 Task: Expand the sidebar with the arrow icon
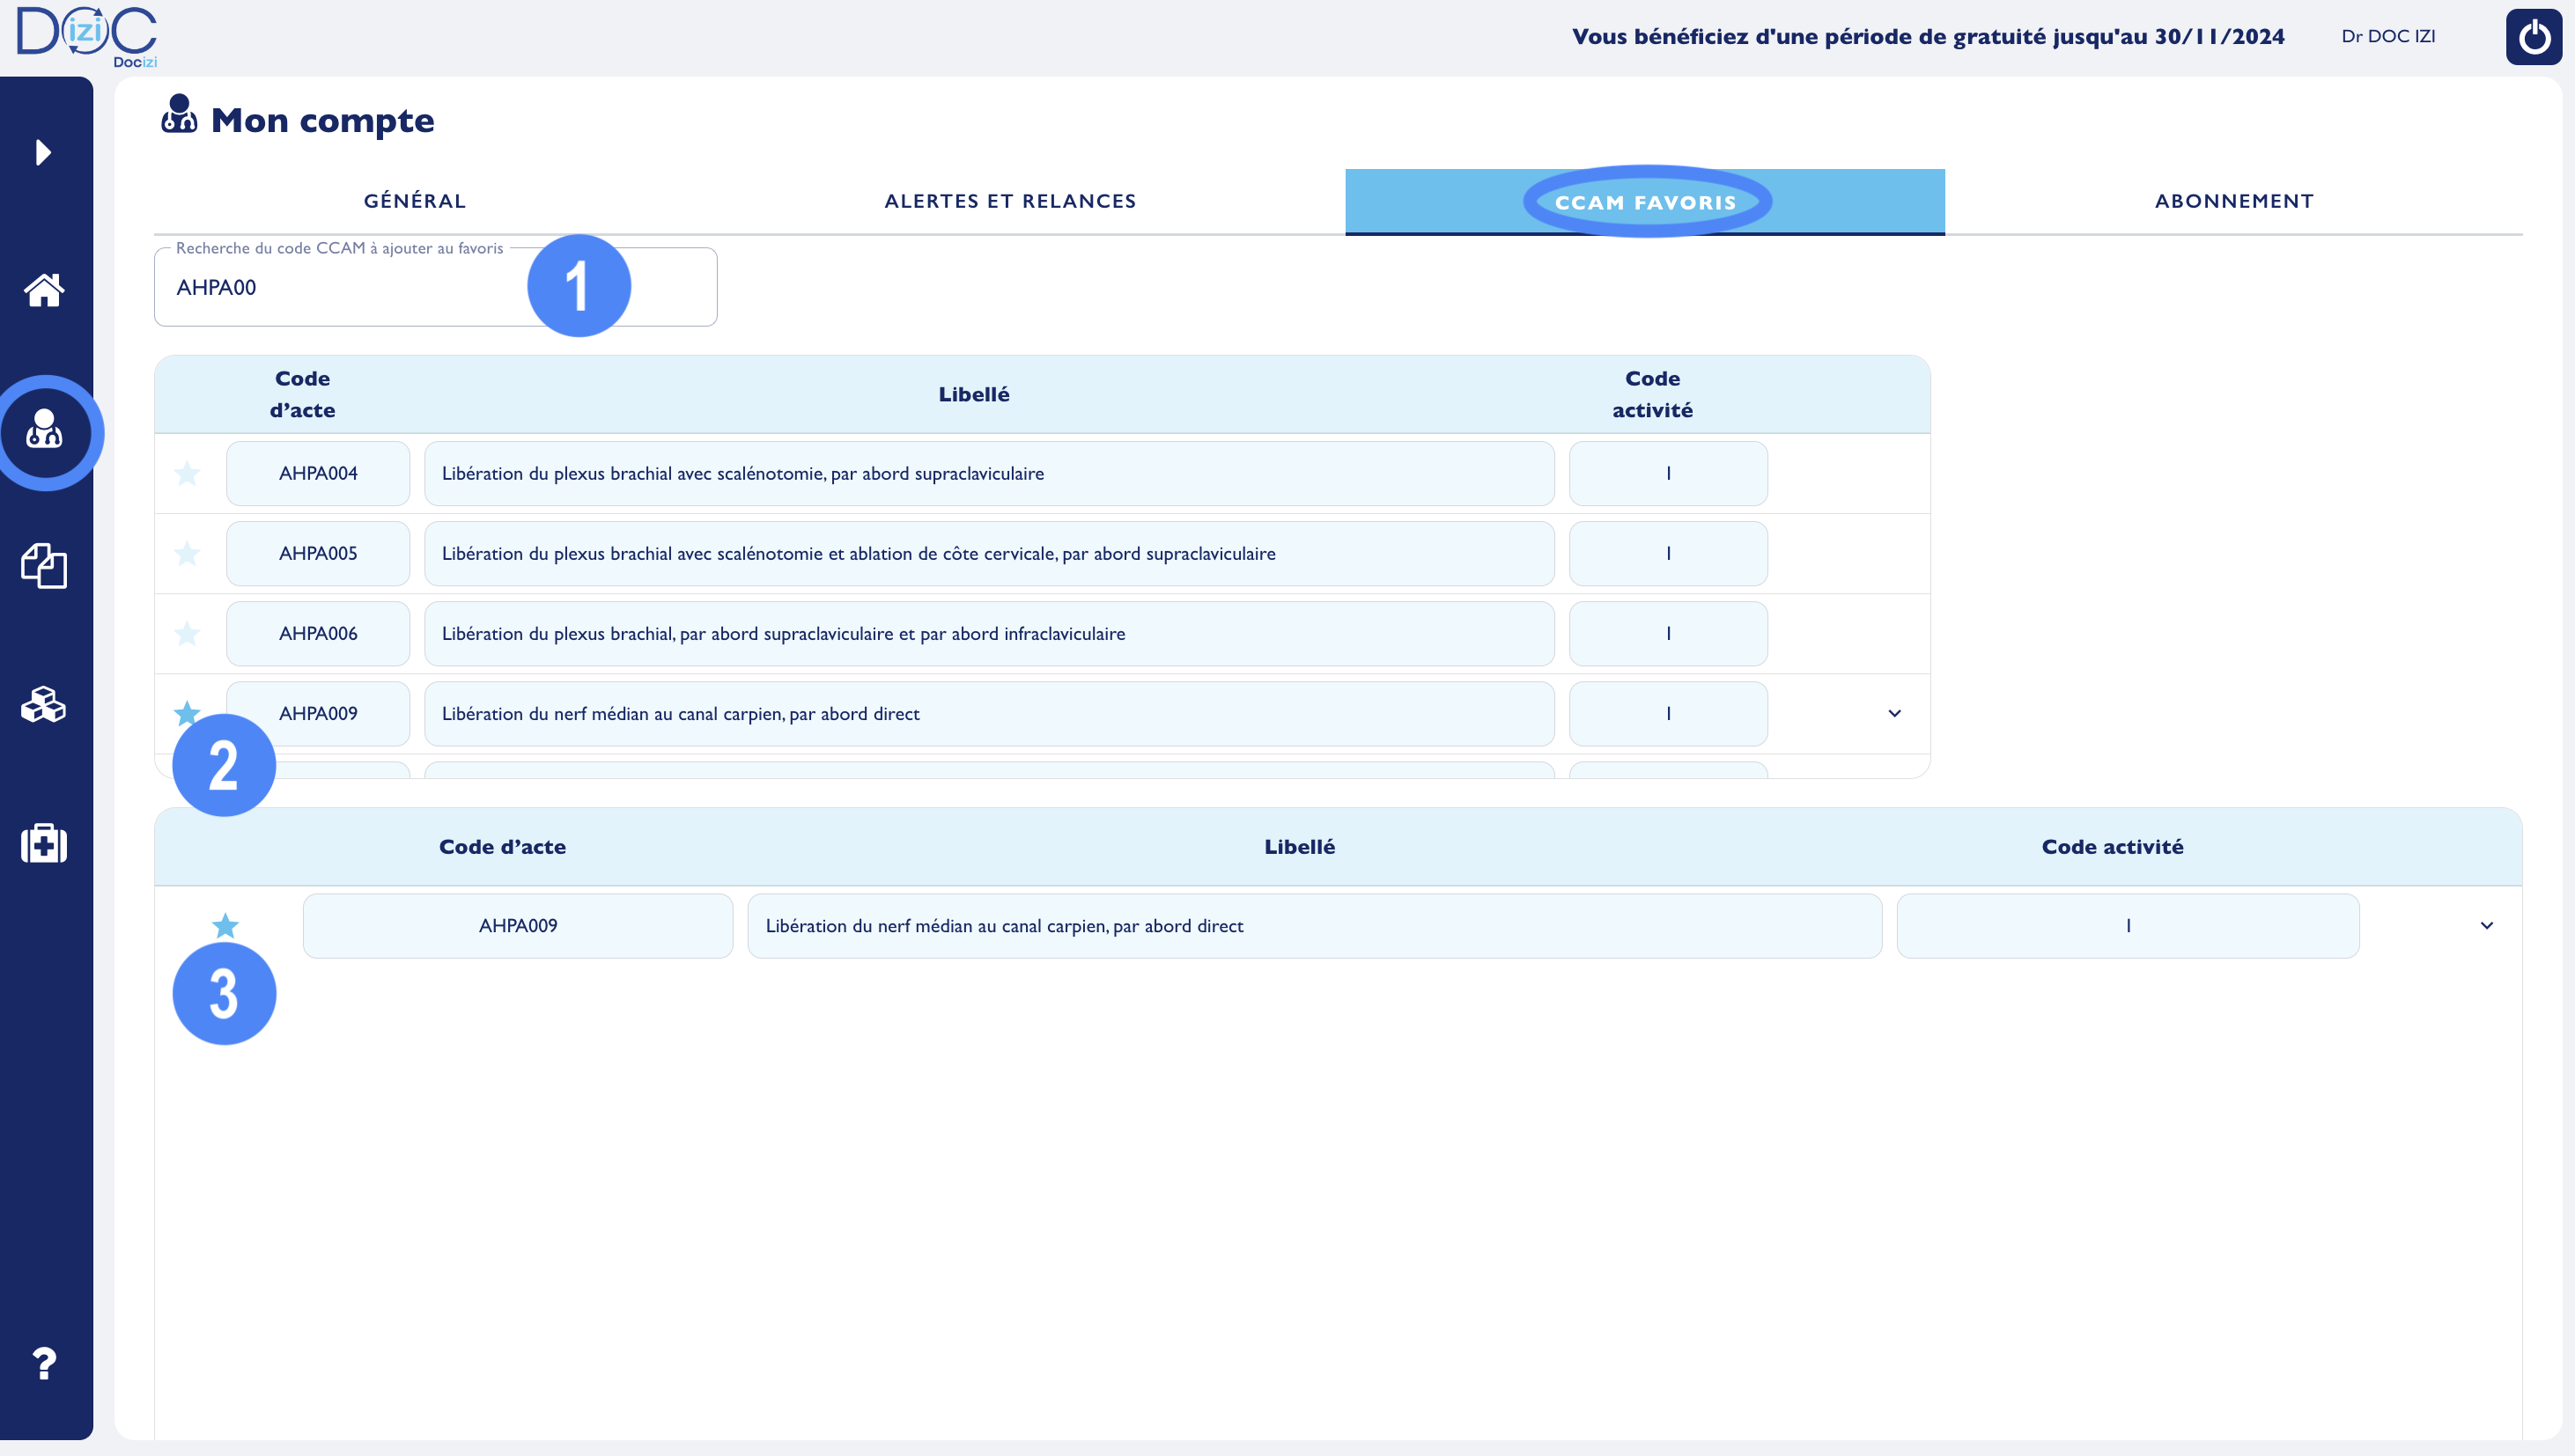[x=43, y=152]
